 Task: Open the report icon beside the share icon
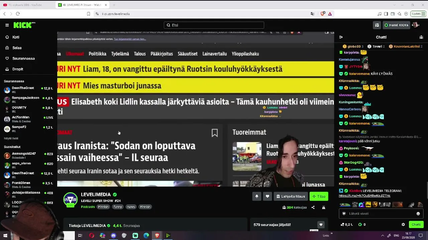324,207
